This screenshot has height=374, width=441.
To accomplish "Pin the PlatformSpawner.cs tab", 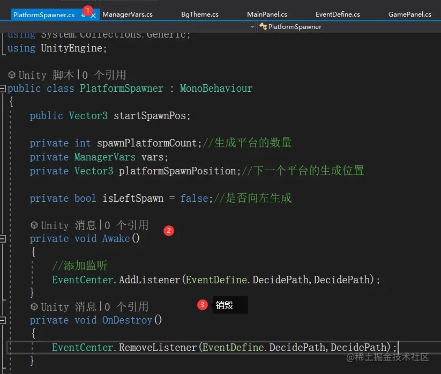I will [83, 16].
